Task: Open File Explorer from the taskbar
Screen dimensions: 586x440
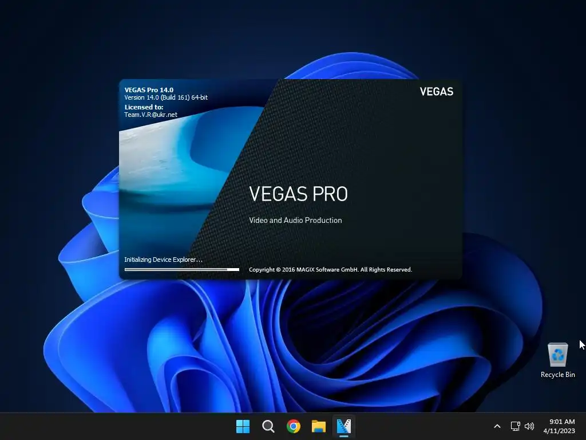Action: point(319,426)
